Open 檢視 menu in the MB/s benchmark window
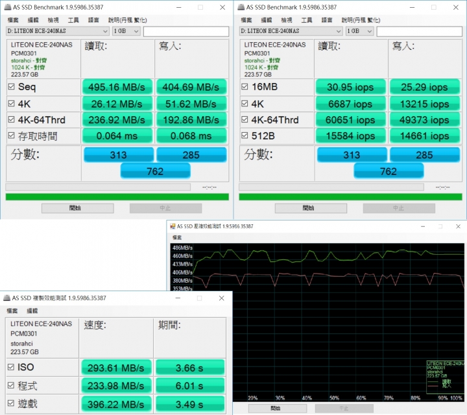The height and width of the screenshot is (415, 467). point(53,20)
